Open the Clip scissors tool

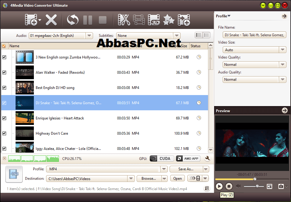click(x=124, y=19)
